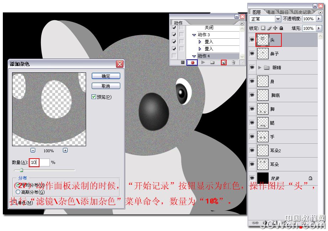Minimize the 动作 panel window
The height and width of the screenshot is (231, 328).
pyautogui.click(x=237, y=16)
